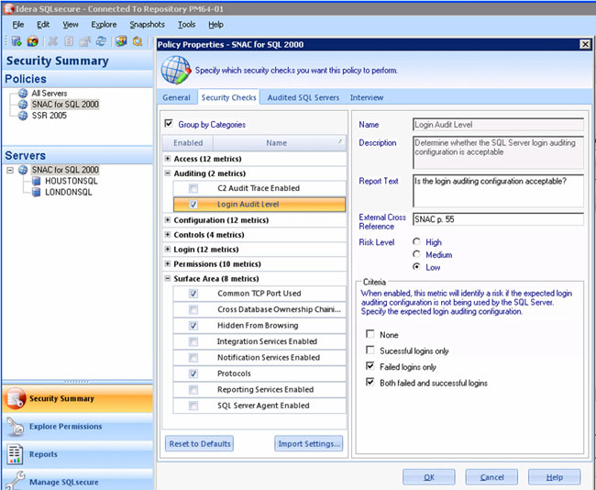The height and width of the screenshot is (490, 596).
Task: Click the Import Settings button
Action: [309, 444]
